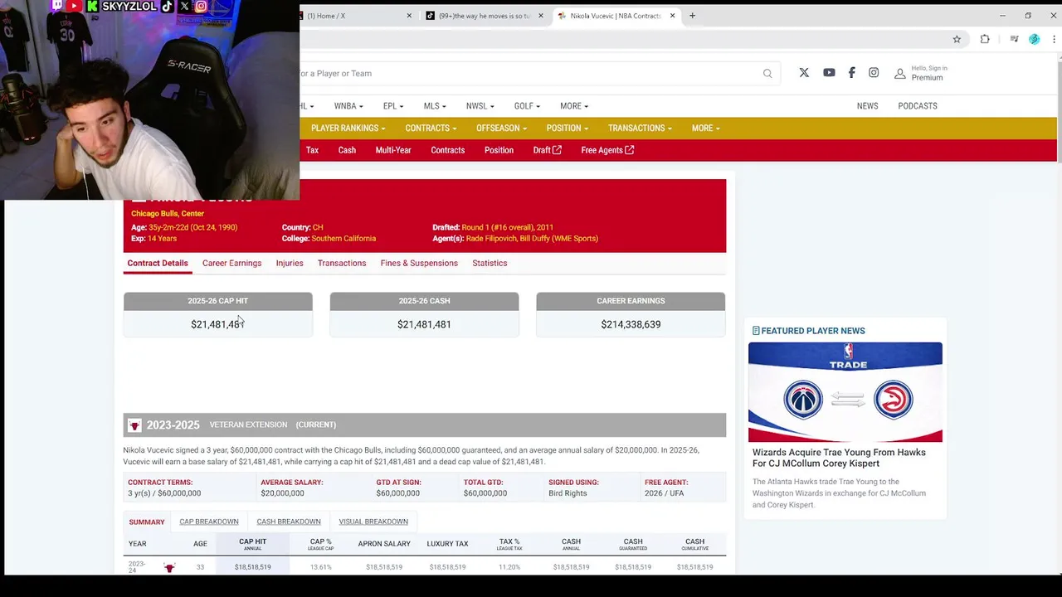Open the MORE dropdown in yellow bar
The height and width of the screenshot is (597, 1062).
(706, 129)
